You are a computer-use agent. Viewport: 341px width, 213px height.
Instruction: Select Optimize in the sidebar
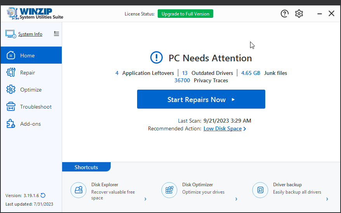[x=31, y=90]
